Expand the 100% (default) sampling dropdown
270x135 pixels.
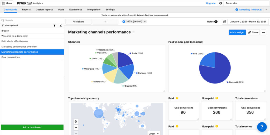(134, 22)
